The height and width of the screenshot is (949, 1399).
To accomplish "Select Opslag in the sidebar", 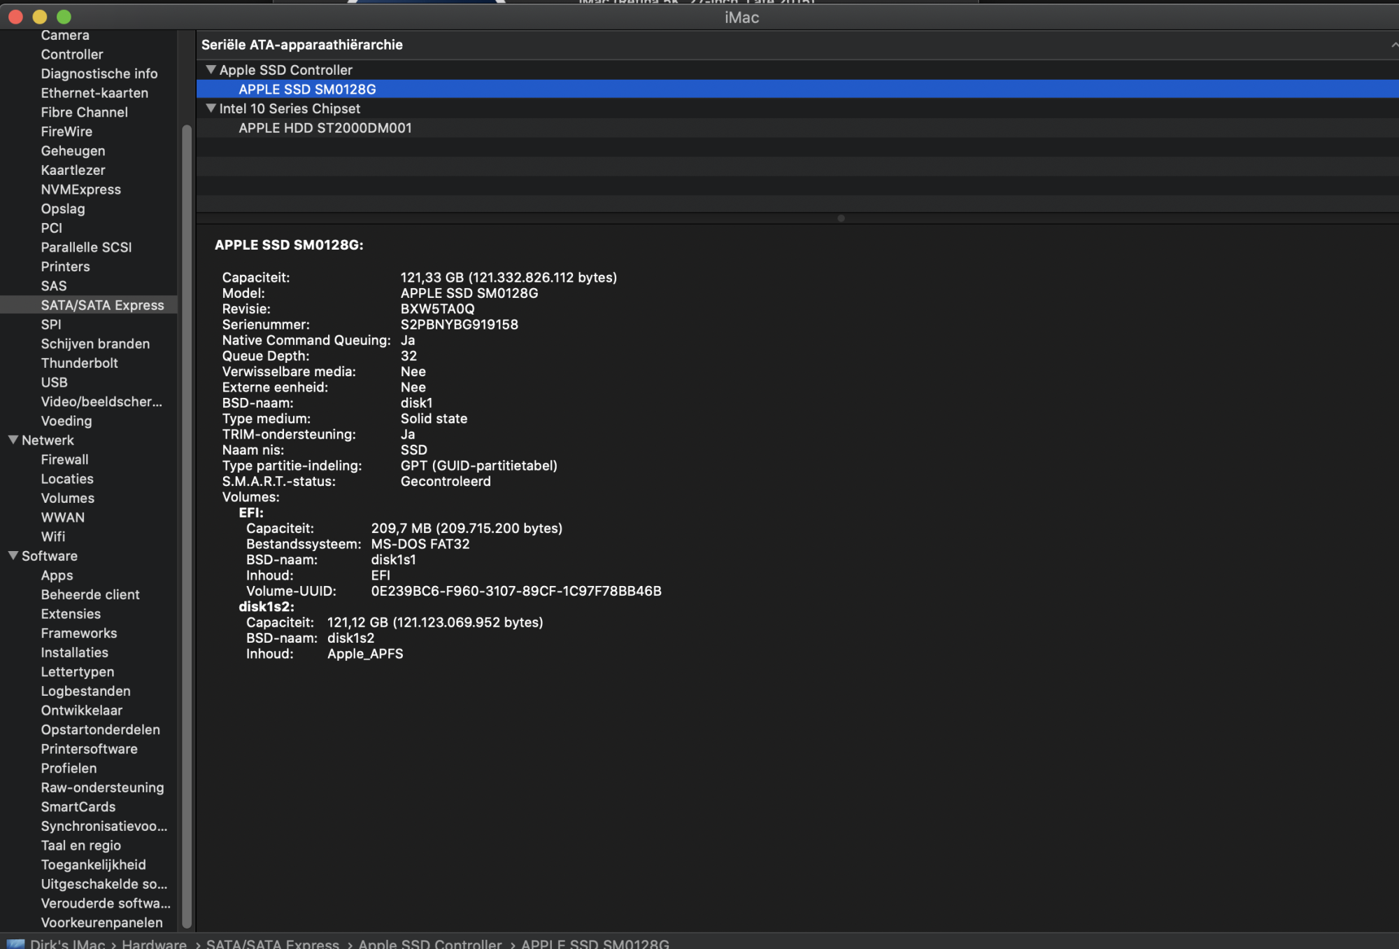I will [62, 208].
